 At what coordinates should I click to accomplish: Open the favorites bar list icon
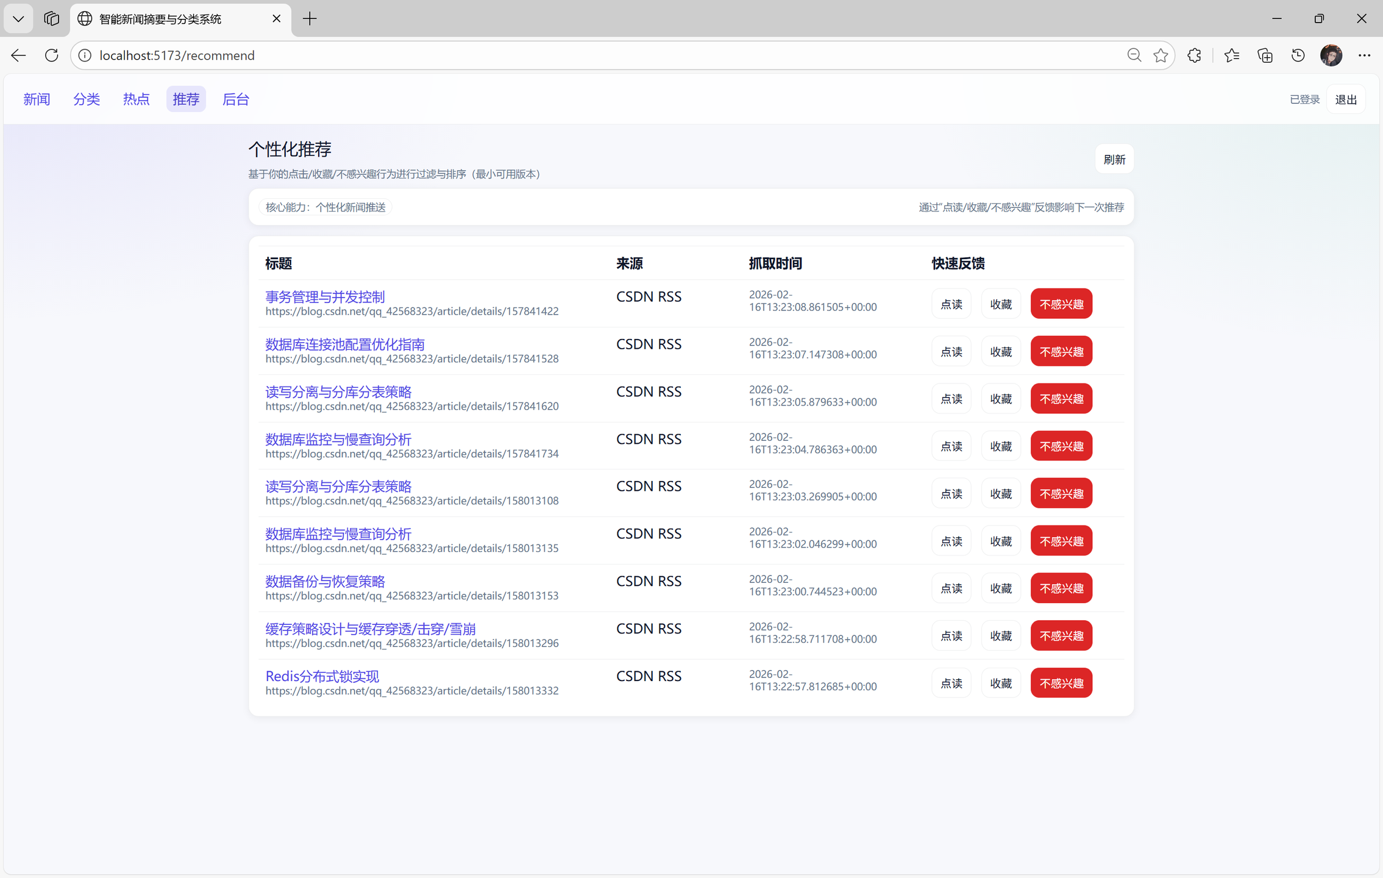click(x=1231, y=55)
